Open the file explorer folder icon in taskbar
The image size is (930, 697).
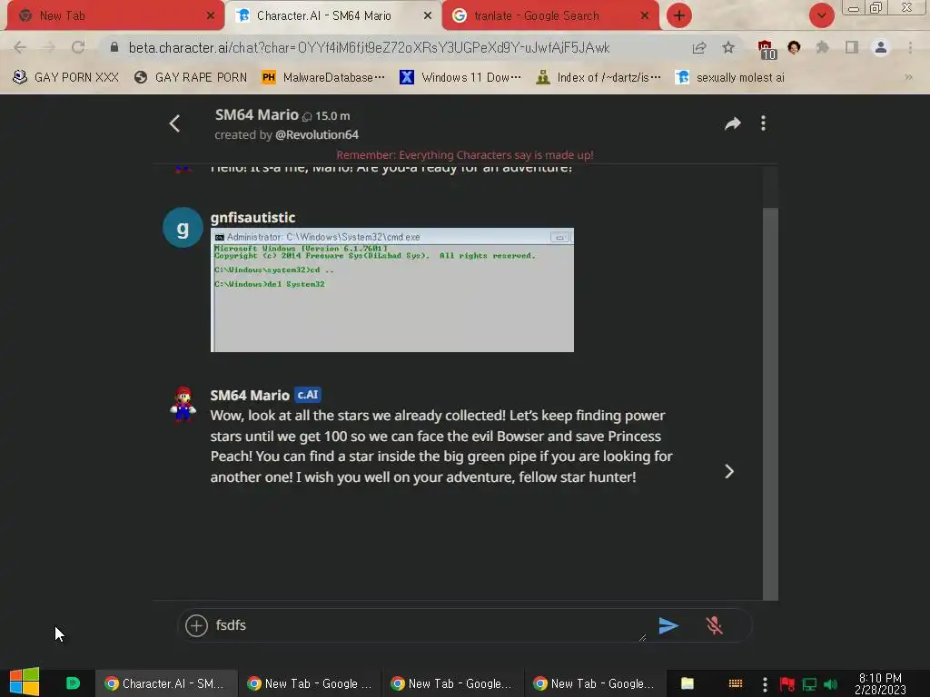[x=687, y=683]
